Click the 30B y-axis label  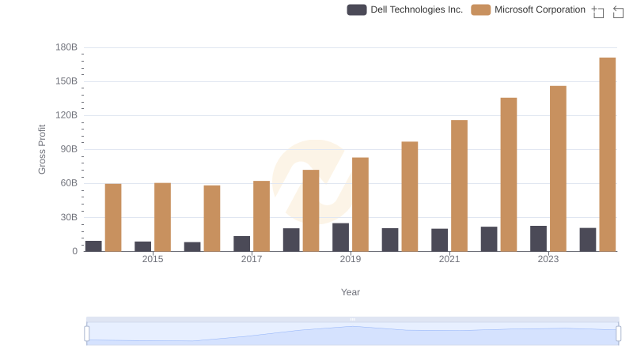point(69,217)
